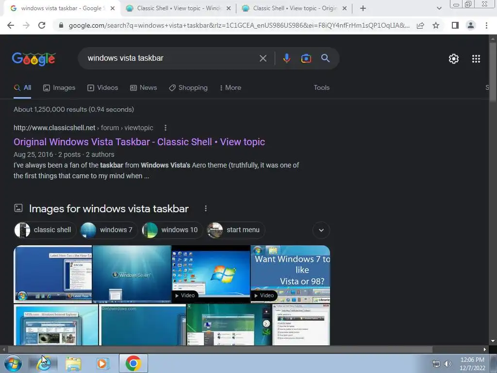Bookmark this page with the star
The width and height of the screenshot is (497, 373).
pyautogui.click(x=436, y=25)
